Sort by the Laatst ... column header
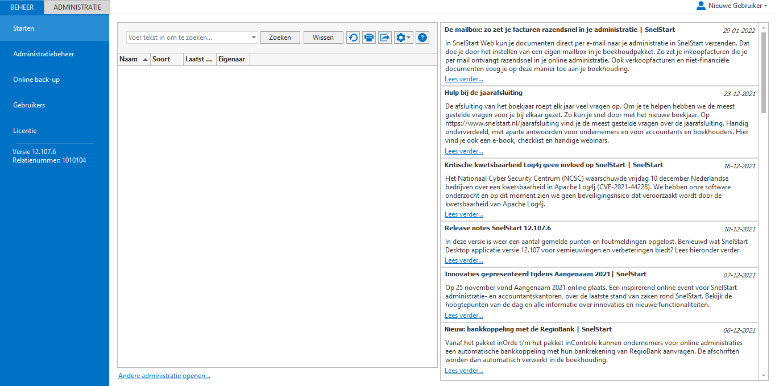The image size is (775, 386). click(200, 59)
